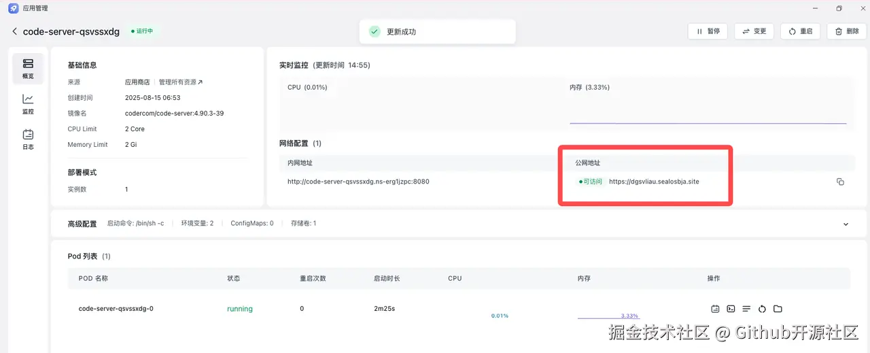Image resolution: width=870 pixels, height=353 pixels.
Task: Expand the 高级配置 section chevron
Action: coord(846,224)
